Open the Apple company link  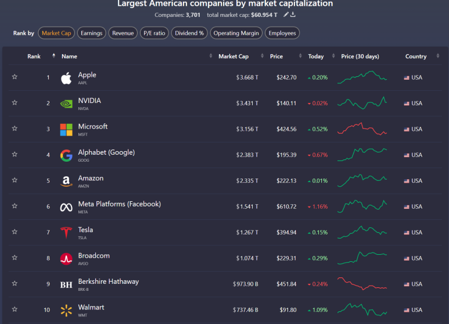click(x=87, y=75)
